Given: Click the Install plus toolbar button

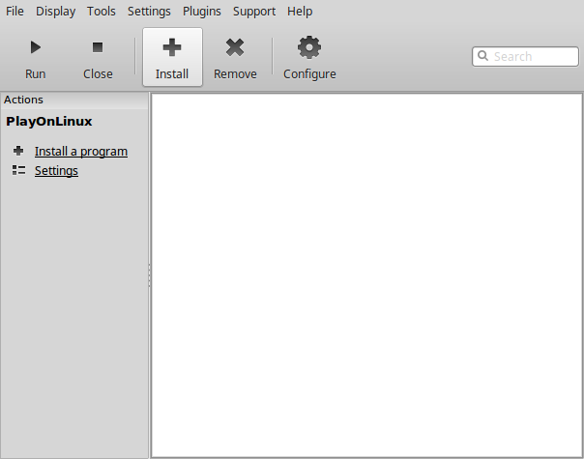Looking at the screenshot, I should point(172,57).
